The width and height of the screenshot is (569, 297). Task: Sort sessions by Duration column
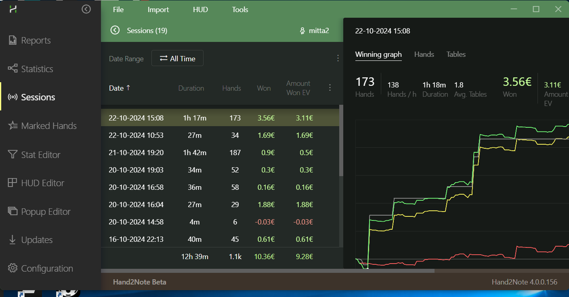pyautogui.click(x=191, y=88)
